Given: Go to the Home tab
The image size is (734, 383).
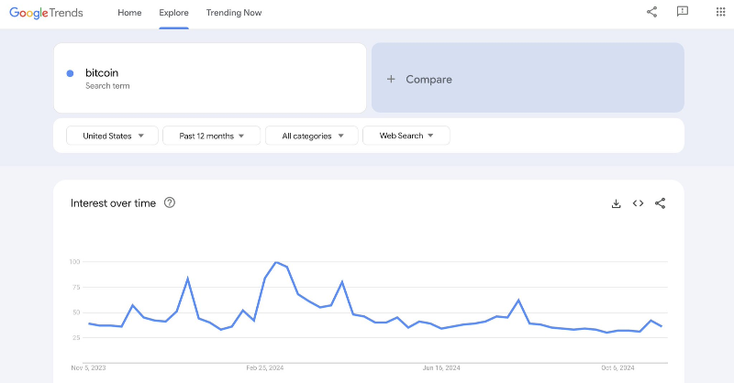Looking at the screenshot, I should click(x=129, y=13).
